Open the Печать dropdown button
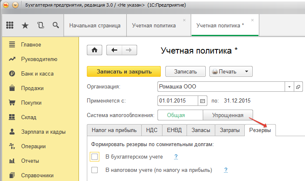Screen dimensions: 305x181 [x=231, y=71]
